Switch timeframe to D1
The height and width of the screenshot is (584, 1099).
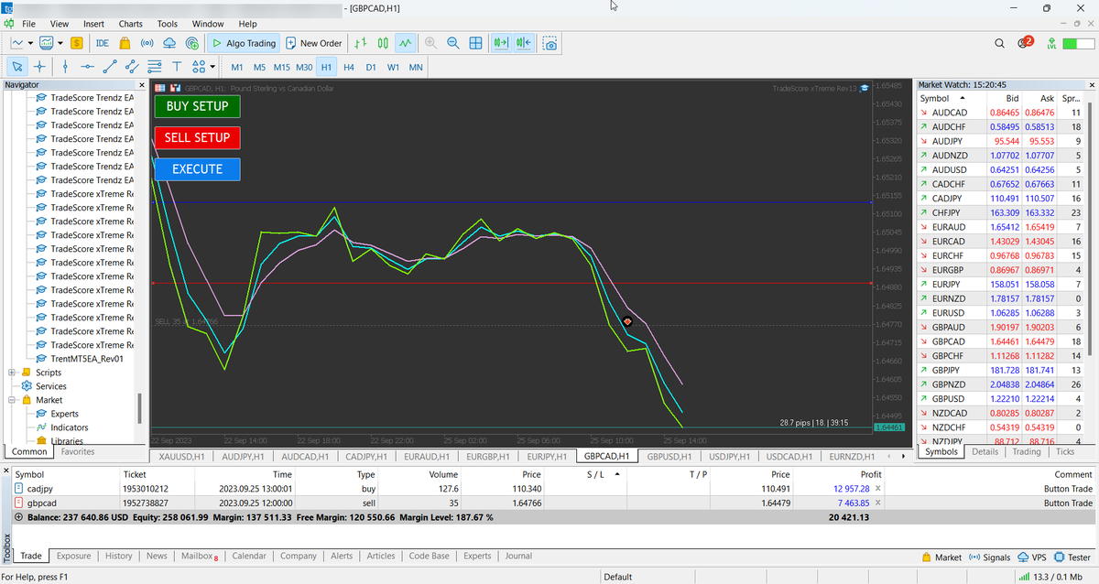[x=371, y=67]
